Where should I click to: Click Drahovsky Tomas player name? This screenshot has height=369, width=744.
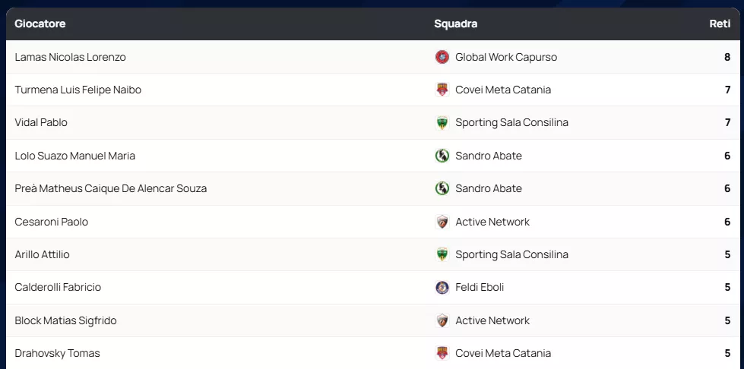pyautogui.click(x=57, y=353)
